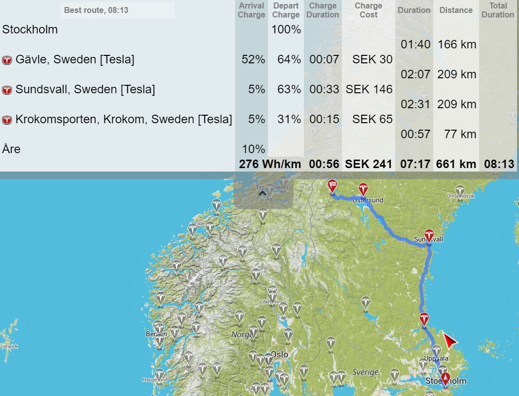Click the Tesla icon beside Krokomsporten row
The height and width of the screenshot is (396, 519).
point(7,120)
